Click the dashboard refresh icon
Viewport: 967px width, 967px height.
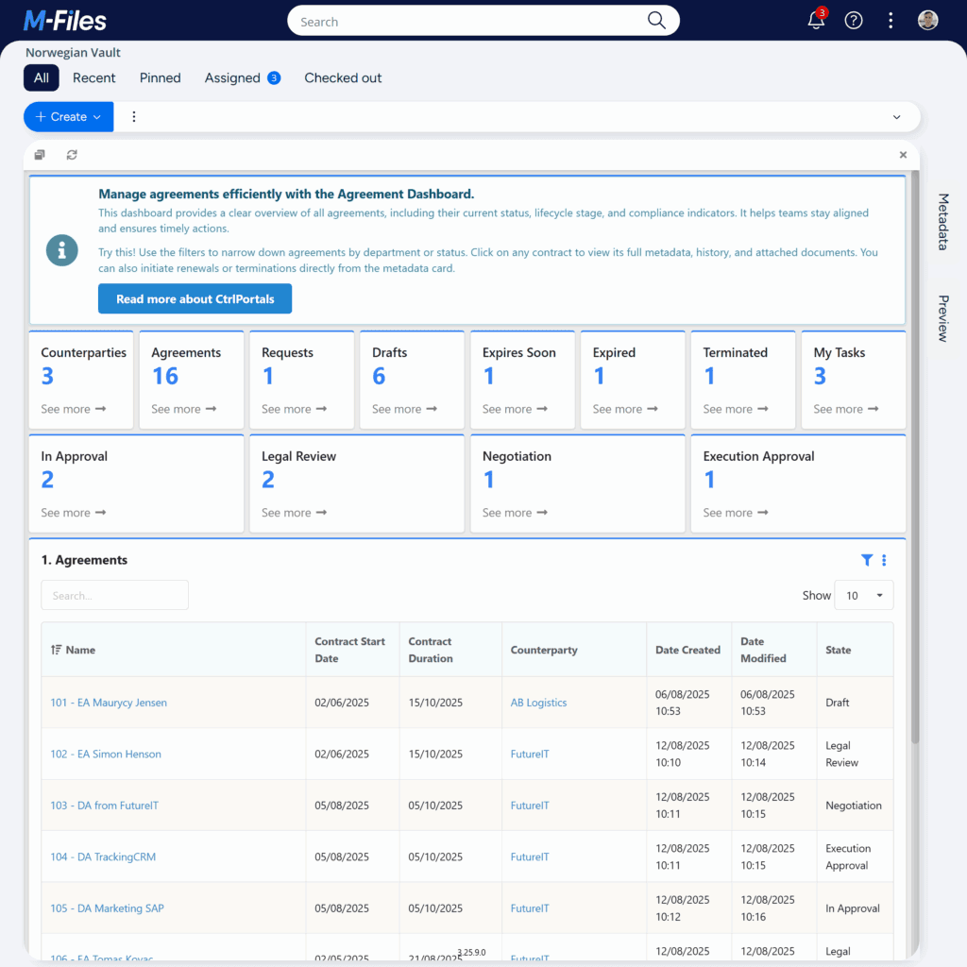coord(72,155)
